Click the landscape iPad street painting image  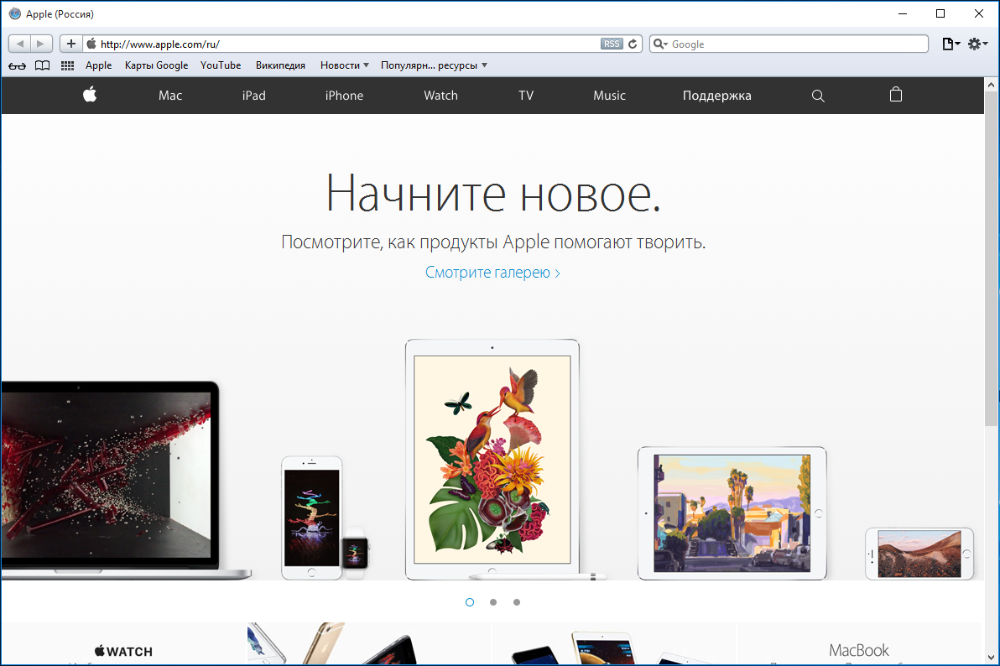point(732,513)
